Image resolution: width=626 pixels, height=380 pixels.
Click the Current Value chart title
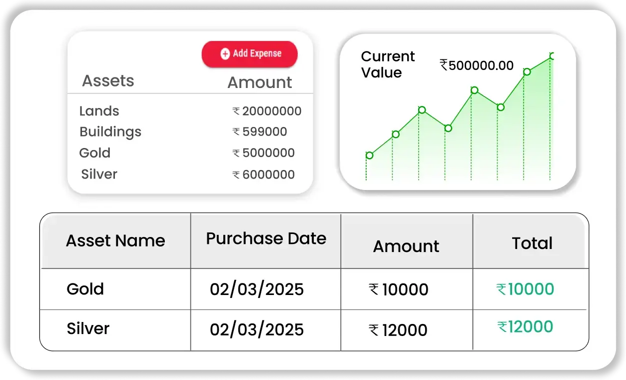click(x=388, y=64)
